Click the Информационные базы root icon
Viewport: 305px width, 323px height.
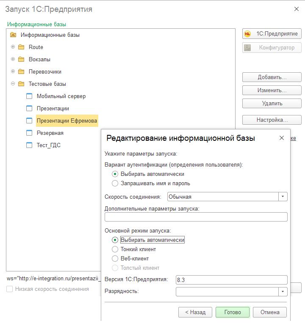click(x=13, y=35)
